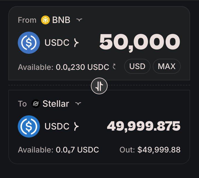Click the 49,999.875 output amount
The height and width of the screenshot is (178, 199).
[x=144, y=126]
